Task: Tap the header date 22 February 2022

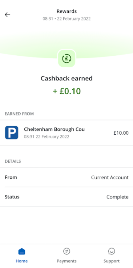Action: (x=74, y=19)
